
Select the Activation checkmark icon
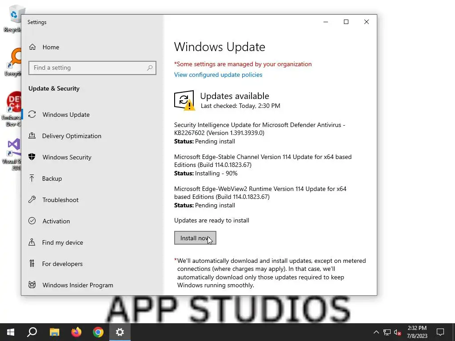32,221
